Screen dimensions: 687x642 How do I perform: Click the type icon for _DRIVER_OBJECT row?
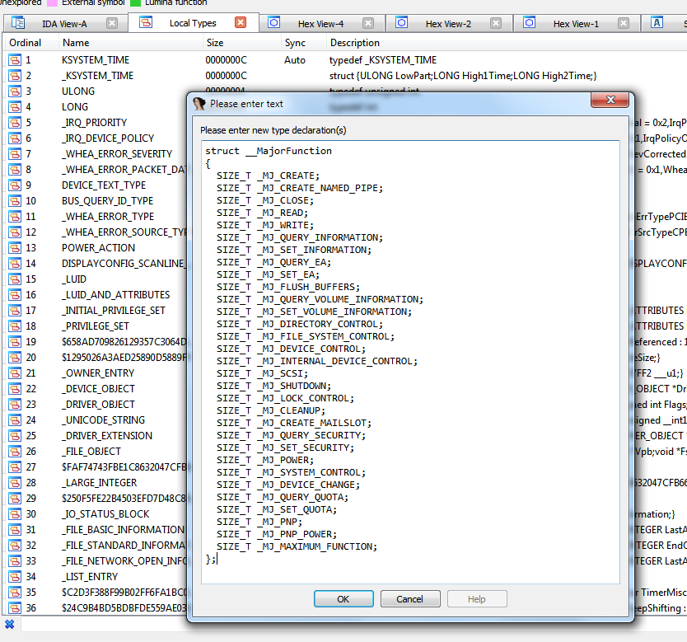(15, 405)
